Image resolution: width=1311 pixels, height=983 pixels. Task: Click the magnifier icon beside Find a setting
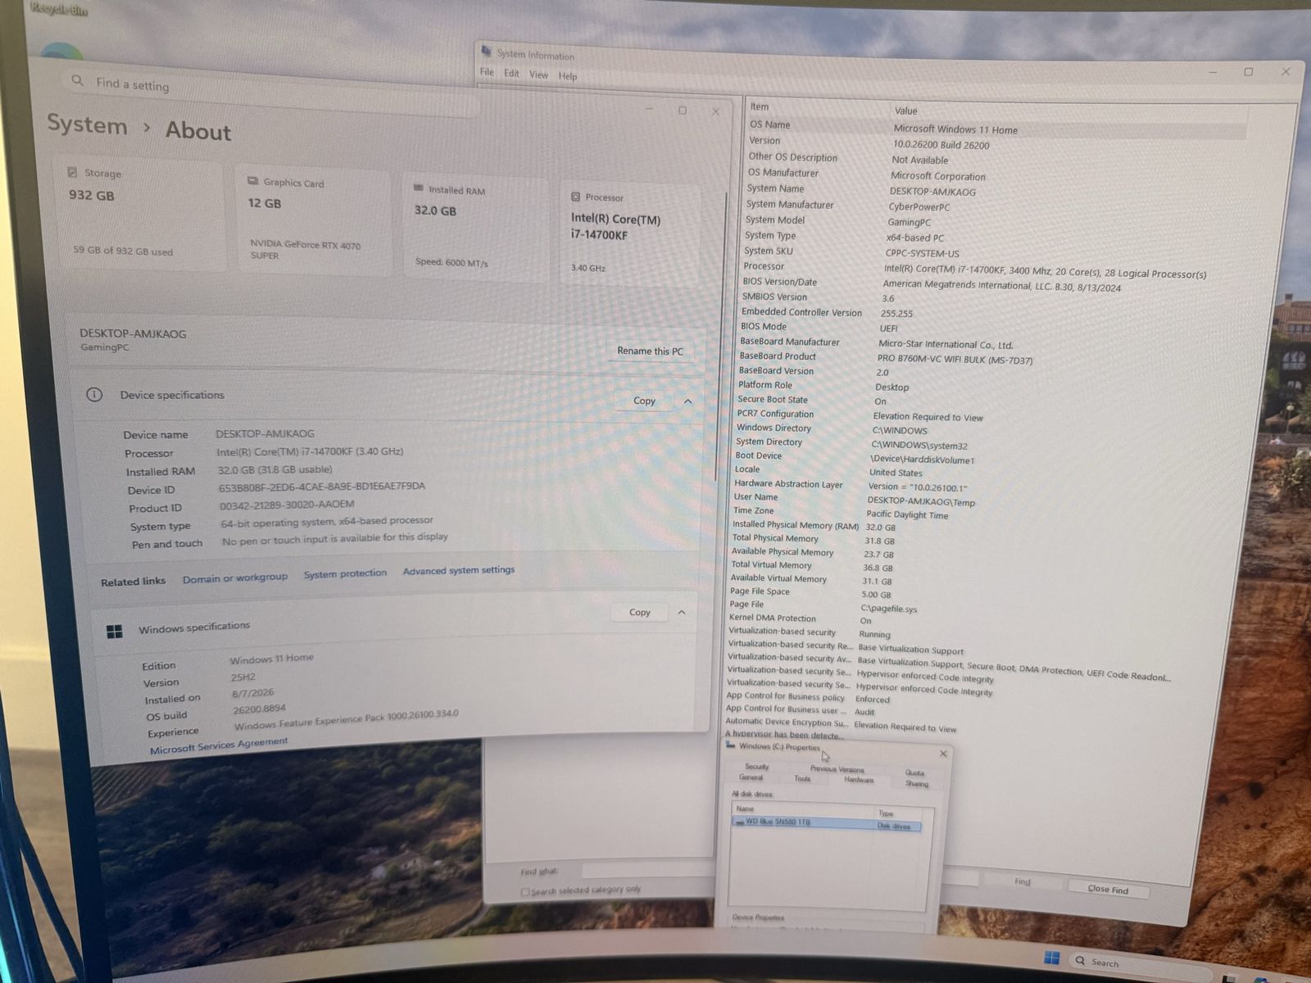point(77,80)
